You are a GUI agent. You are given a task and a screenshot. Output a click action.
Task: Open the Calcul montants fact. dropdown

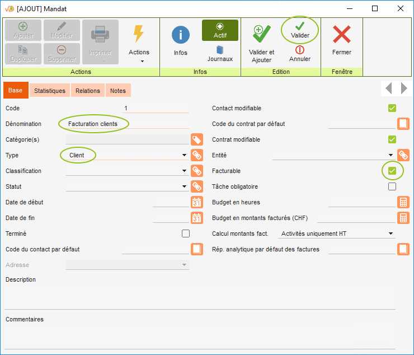[x=391, y=234]
